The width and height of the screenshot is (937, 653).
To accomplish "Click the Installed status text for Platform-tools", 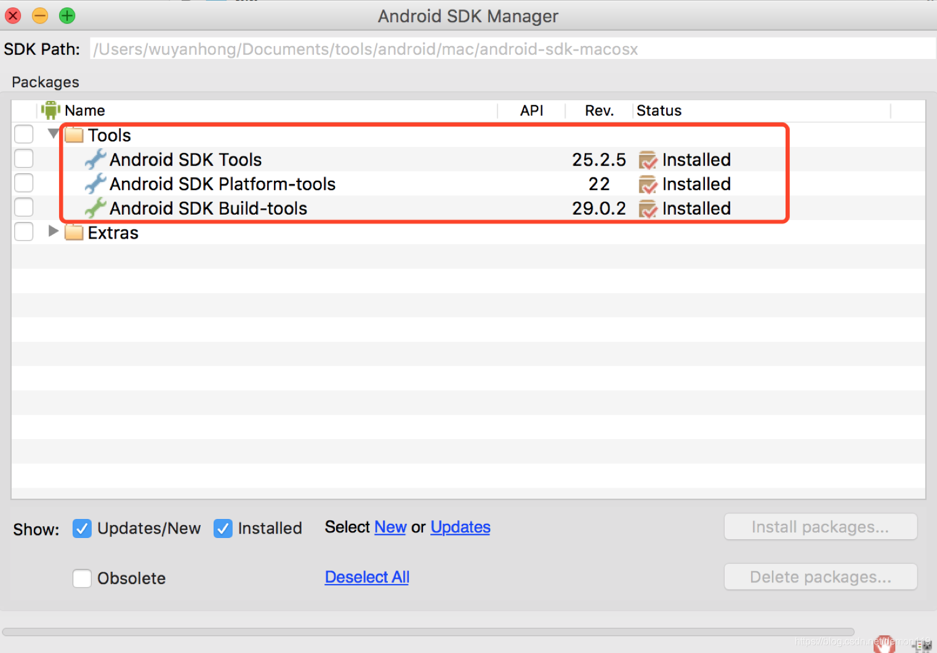I will pos(697,184).
